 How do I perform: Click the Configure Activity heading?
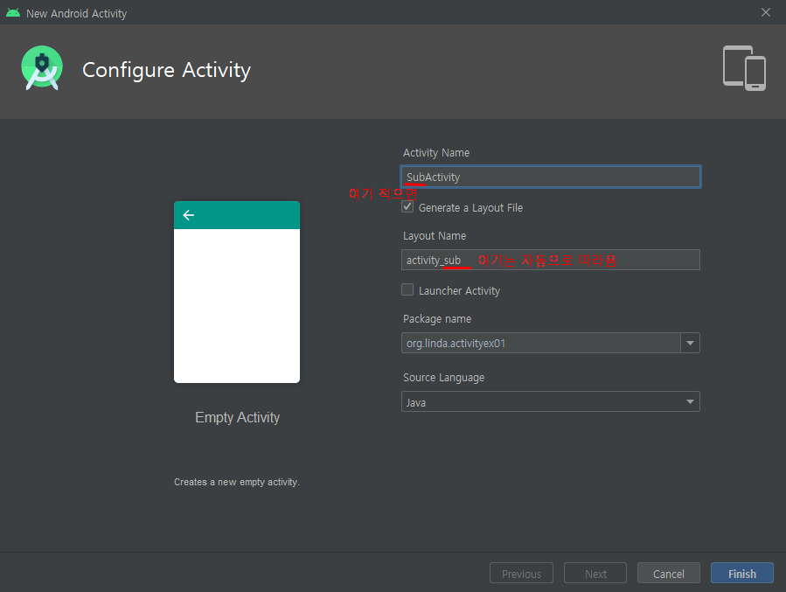166,70
